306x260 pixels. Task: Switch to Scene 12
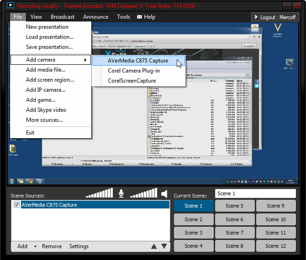pyautogui.click(x=276, y=246)
